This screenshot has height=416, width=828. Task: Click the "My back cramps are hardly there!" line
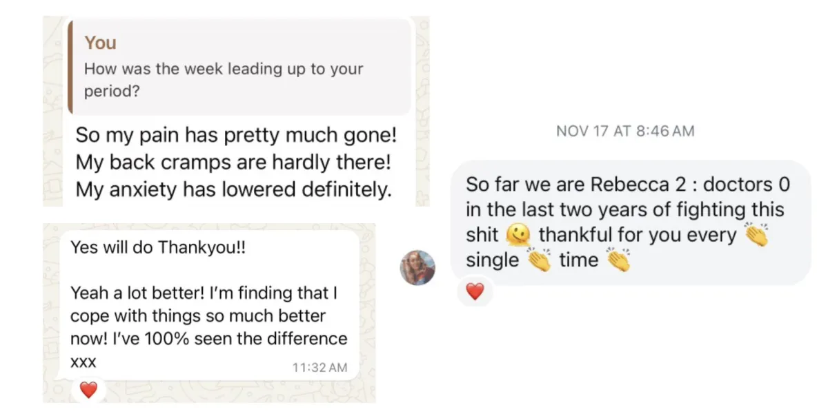pyautogui.click(x=233, y=162)
